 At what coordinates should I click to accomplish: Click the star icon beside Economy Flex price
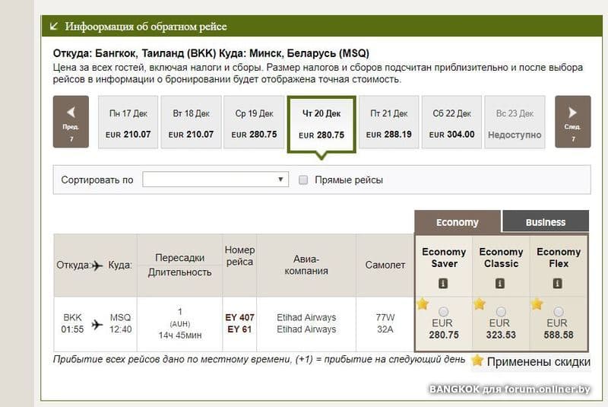click(537, 304)
